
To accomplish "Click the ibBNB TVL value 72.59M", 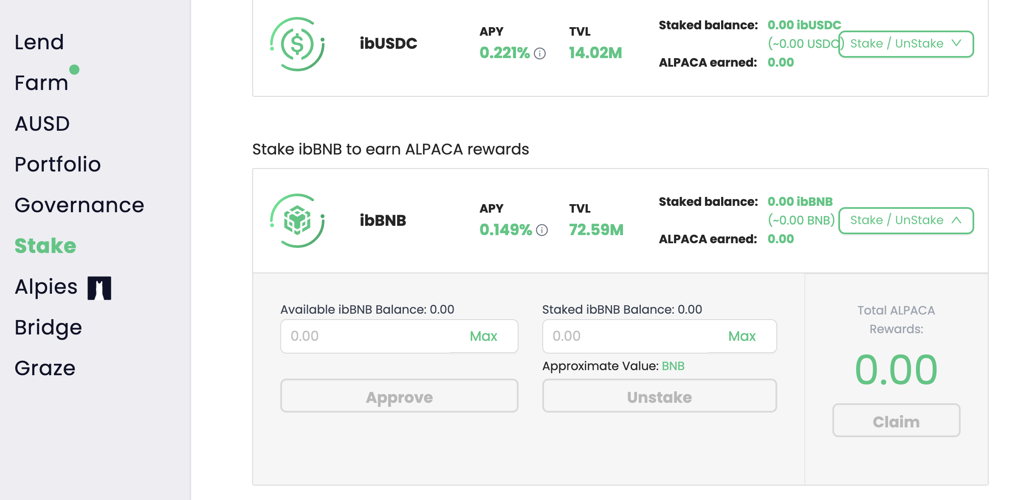I will click(x=596, y=230).
